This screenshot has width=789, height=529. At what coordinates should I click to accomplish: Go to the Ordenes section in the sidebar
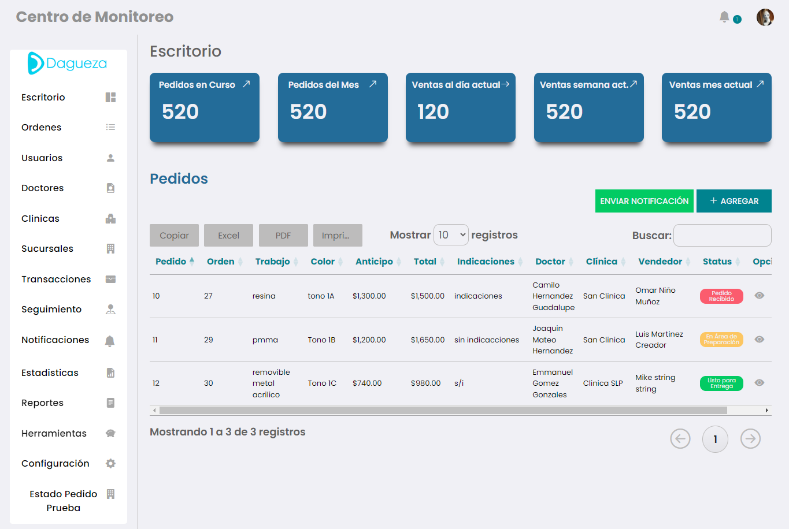[40, 127]
